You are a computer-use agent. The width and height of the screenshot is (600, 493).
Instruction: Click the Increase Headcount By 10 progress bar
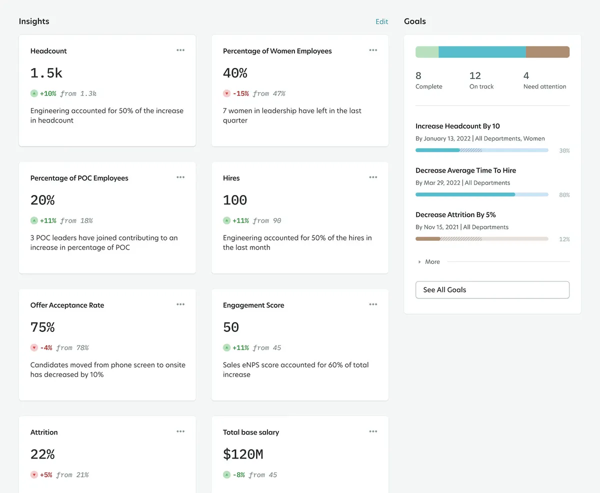[481, 150]
